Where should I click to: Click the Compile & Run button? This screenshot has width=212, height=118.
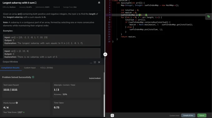188,116
